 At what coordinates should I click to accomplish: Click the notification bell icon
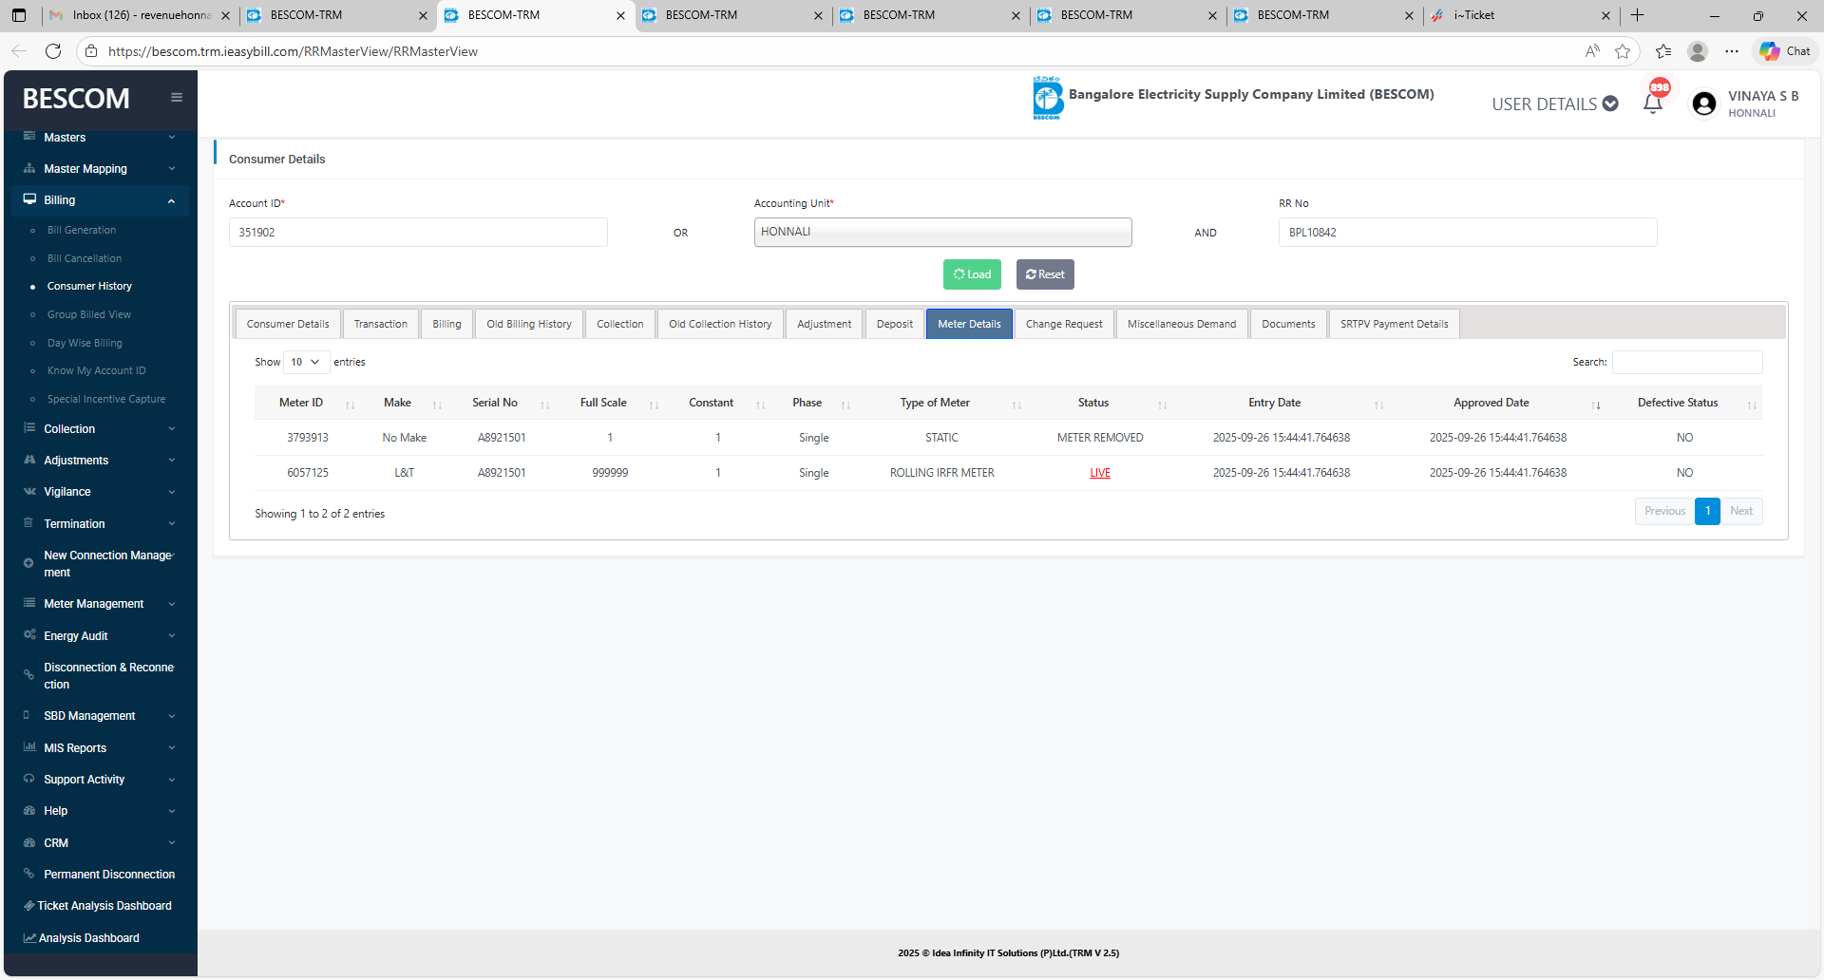[x=1653, y=104]
